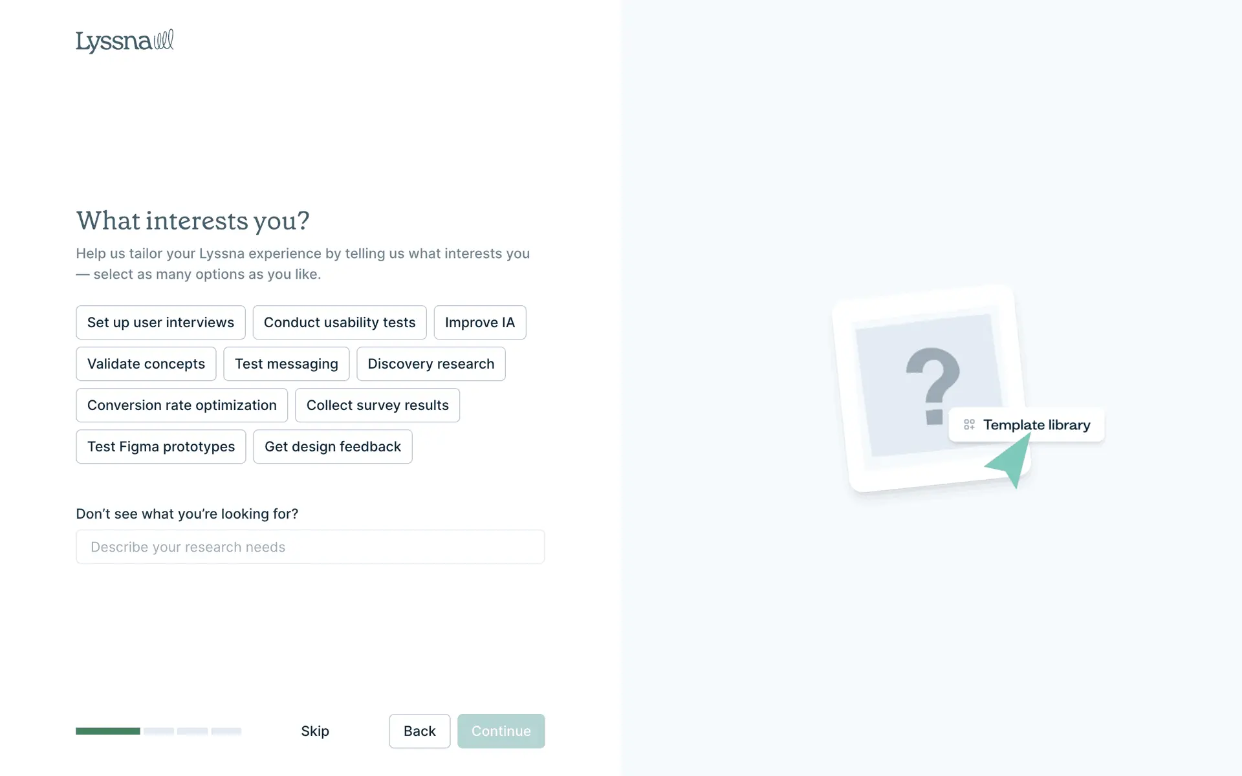Image resolution: width=1242 pixels, height=776 pixels.
Task: Pick the Test Figma prototypes option
Action: [x=161, y=447]
